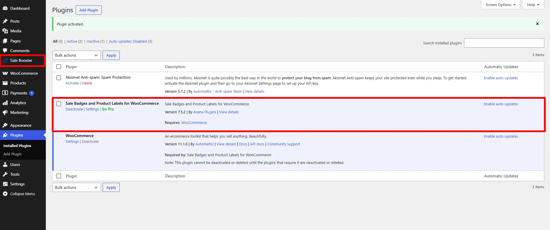Viewport: 550px width, 230px height.
Task: Click the Collapse Menu arrow icon
Action: [x=5, y=194]
